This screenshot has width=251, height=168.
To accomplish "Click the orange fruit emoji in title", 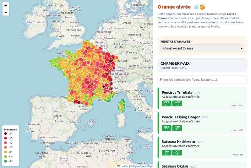I will click(x=202, y=7).
